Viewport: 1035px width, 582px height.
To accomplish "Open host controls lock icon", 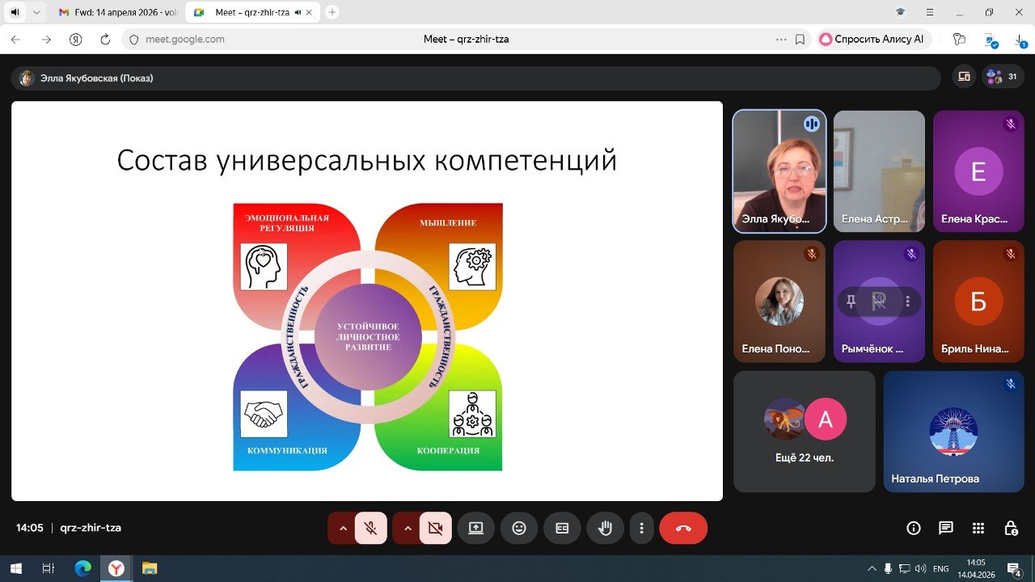I will click(x=1011, y=528).
